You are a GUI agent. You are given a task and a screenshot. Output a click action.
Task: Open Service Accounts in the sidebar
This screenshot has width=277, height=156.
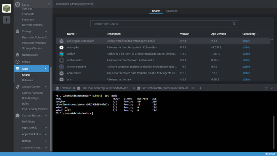[x=33, y=93]
